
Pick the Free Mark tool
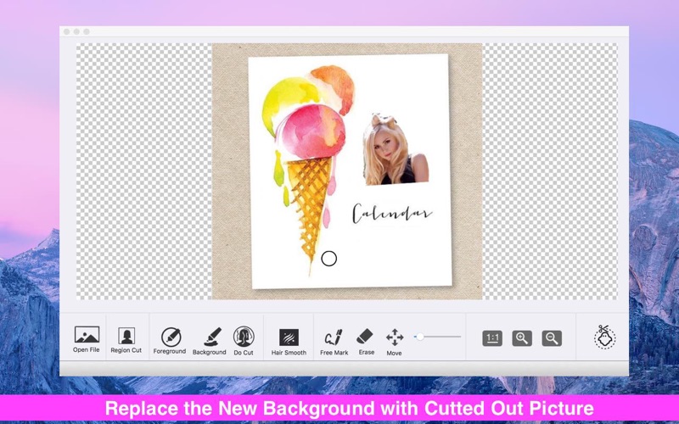point(334,337)
